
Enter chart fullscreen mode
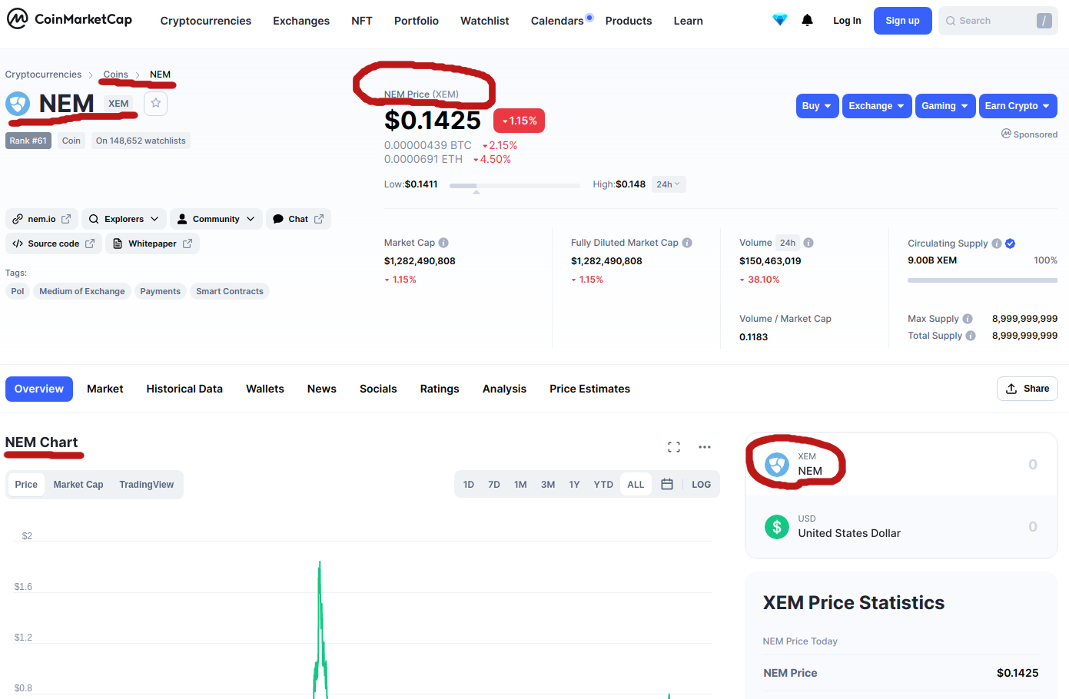[674, 447]
